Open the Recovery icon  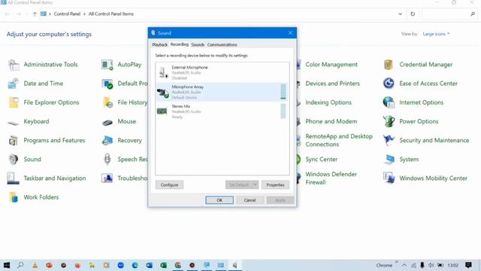click(107, 141)
